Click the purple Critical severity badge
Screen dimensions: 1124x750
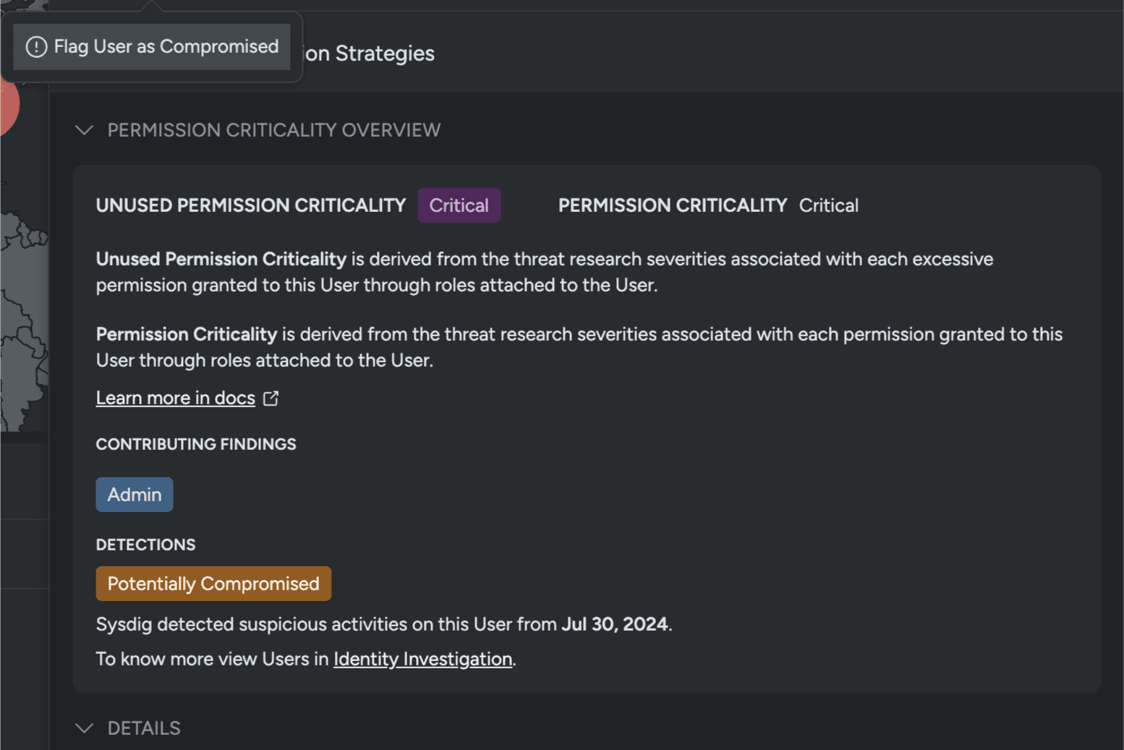click(459, 205)
